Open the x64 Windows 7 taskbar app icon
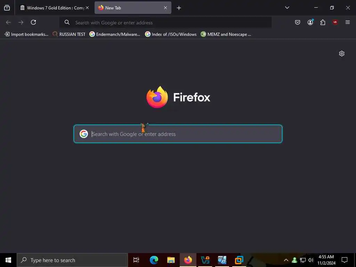This screenshot has height=267, width=356. pyautogui.click(x=222, y=260)
